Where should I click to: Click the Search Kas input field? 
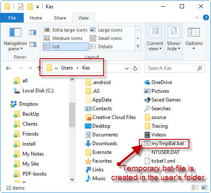(175, 68)
